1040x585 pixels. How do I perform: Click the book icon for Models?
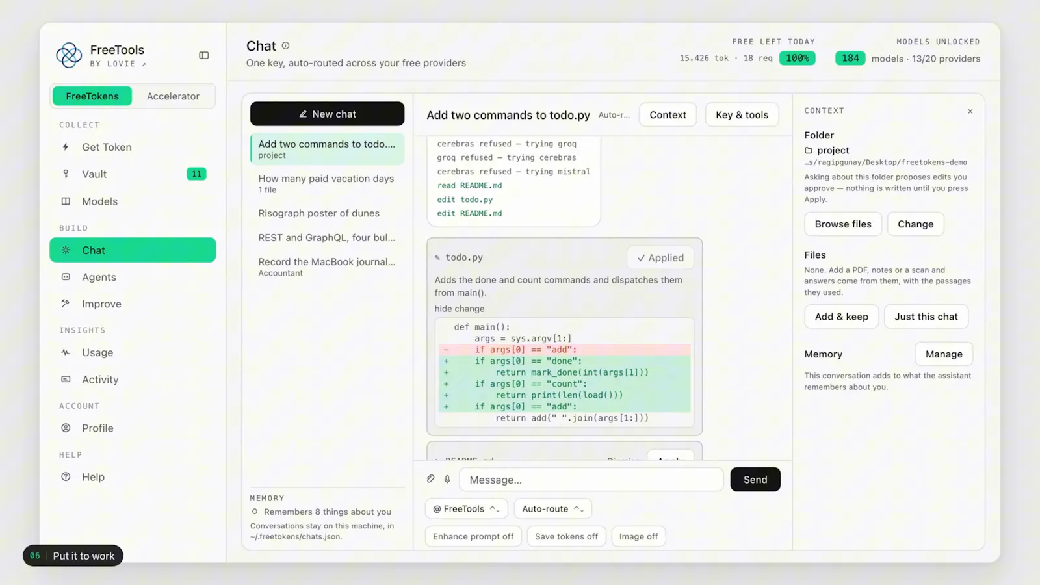point(66,201)
